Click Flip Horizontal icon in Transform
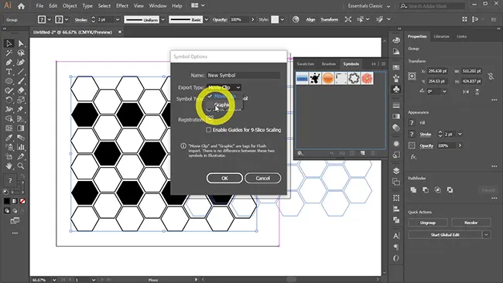 [465, 92]
